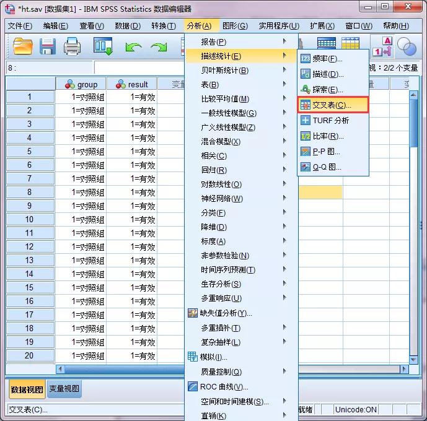The width and height of the screenshot is (427, 421).
Task: Open the data file folder icon
Action: (x=23, y=46)
